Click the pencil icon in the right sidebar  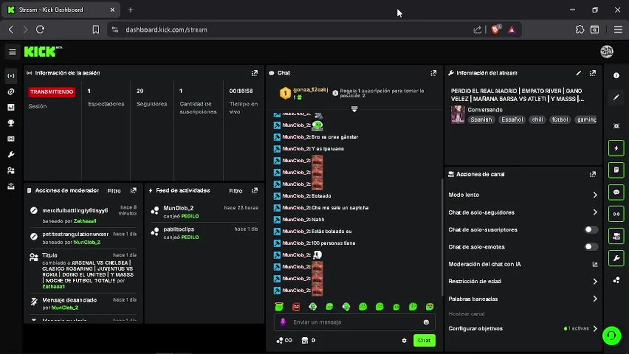[616, 97]
